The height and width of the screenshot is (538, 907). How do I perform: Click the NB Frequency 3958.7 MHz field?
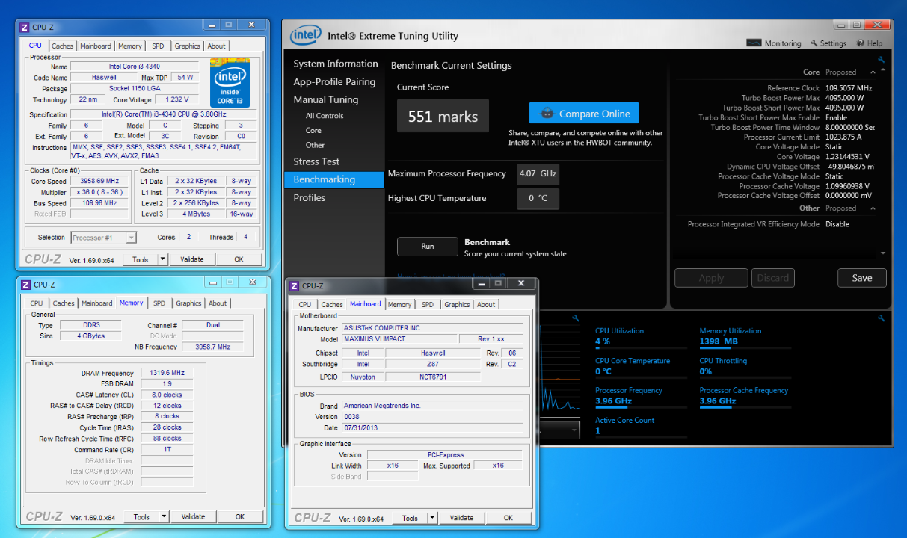point(212,347)
